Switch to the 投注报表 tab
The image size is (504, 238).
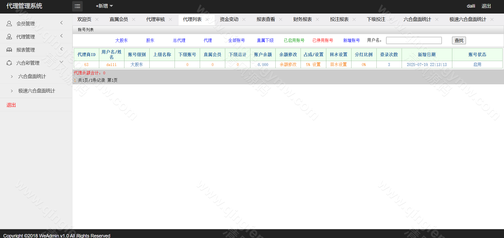pos(339,19)
